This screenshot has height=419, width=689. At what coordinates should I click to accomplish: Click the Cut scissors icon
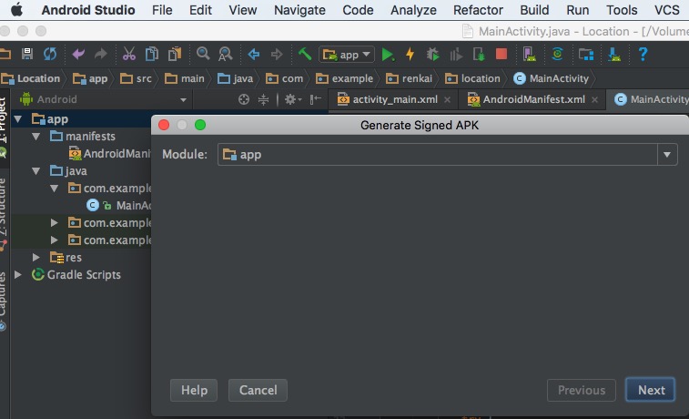(128, 54)
